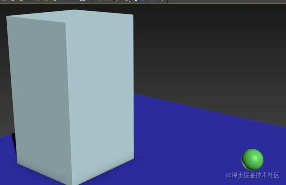Screen dimensions: 286x185
Task: Select the green sphere object
Action: (x=252, y=160)
